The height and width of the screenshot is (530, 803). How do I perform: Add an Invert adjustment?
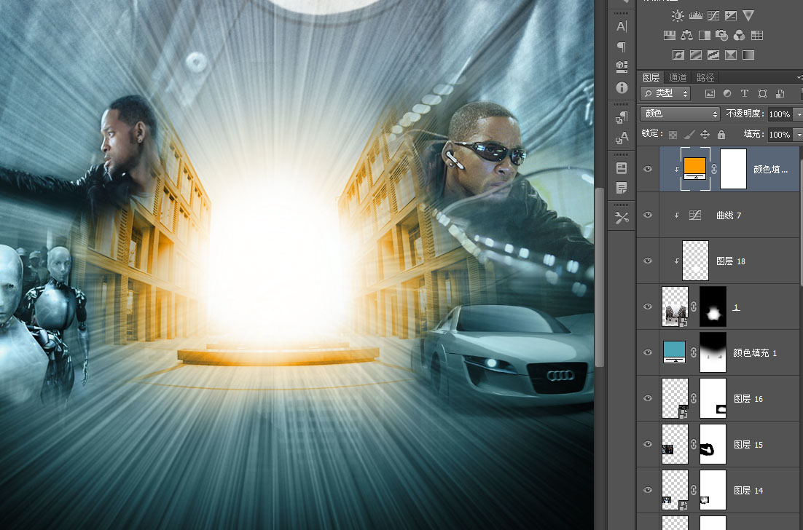(678, 55)
